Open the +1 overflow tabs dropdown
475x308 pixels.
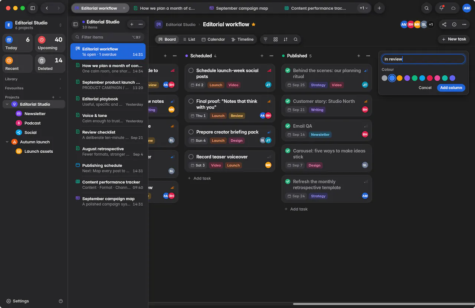(x=364, y=8)
